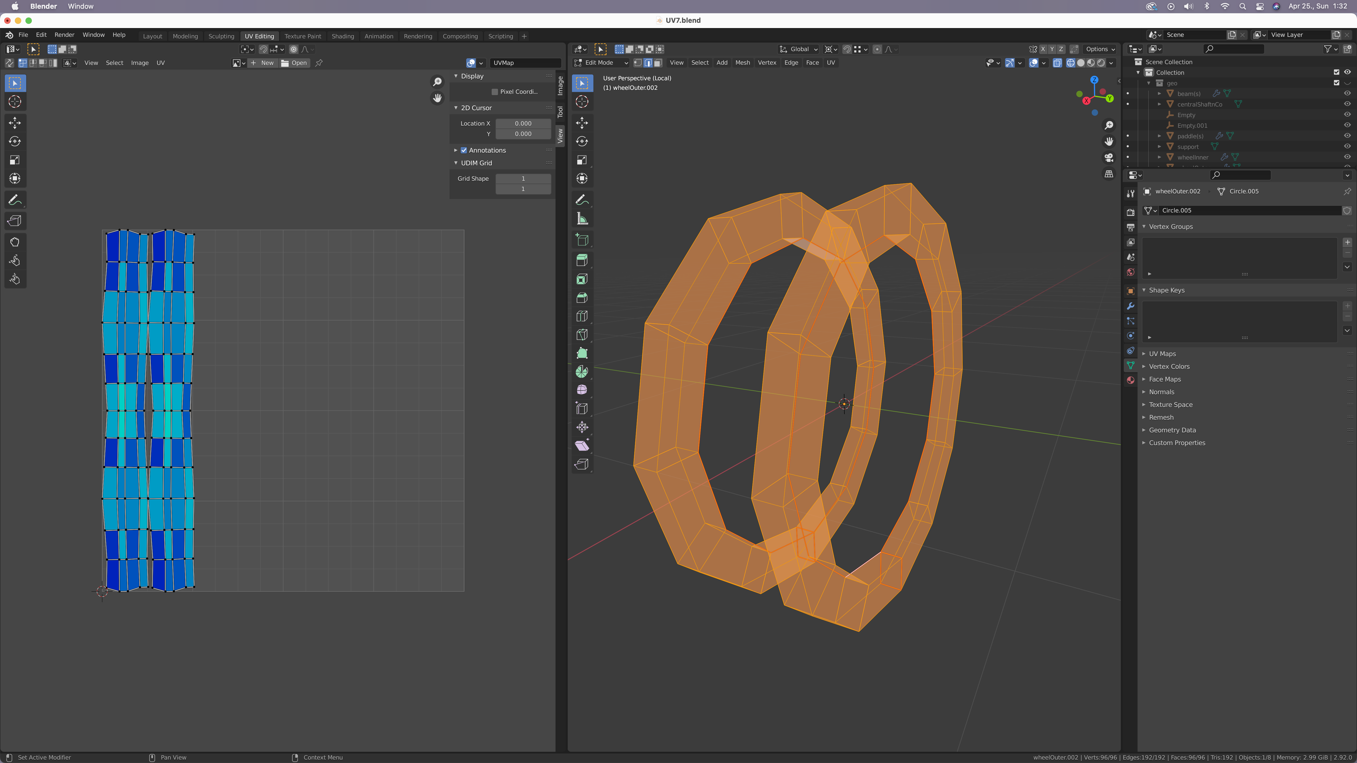Image resolution: width=1357 pixels, height=763 pixels.
Task: Open the Mesh menu in the 3D viewport
Action: click(x=742, y=63)
